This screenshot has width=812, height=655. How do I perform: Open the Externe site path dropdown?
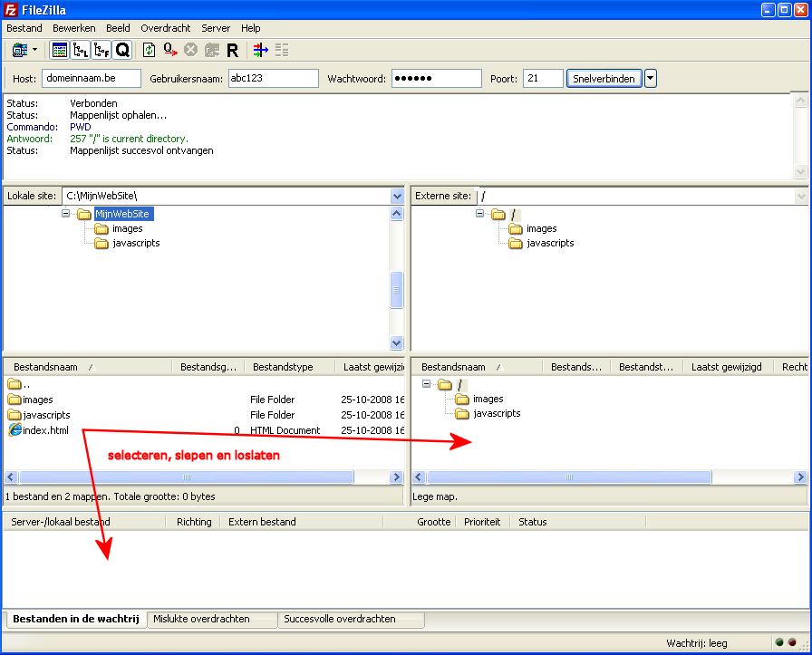801,197
